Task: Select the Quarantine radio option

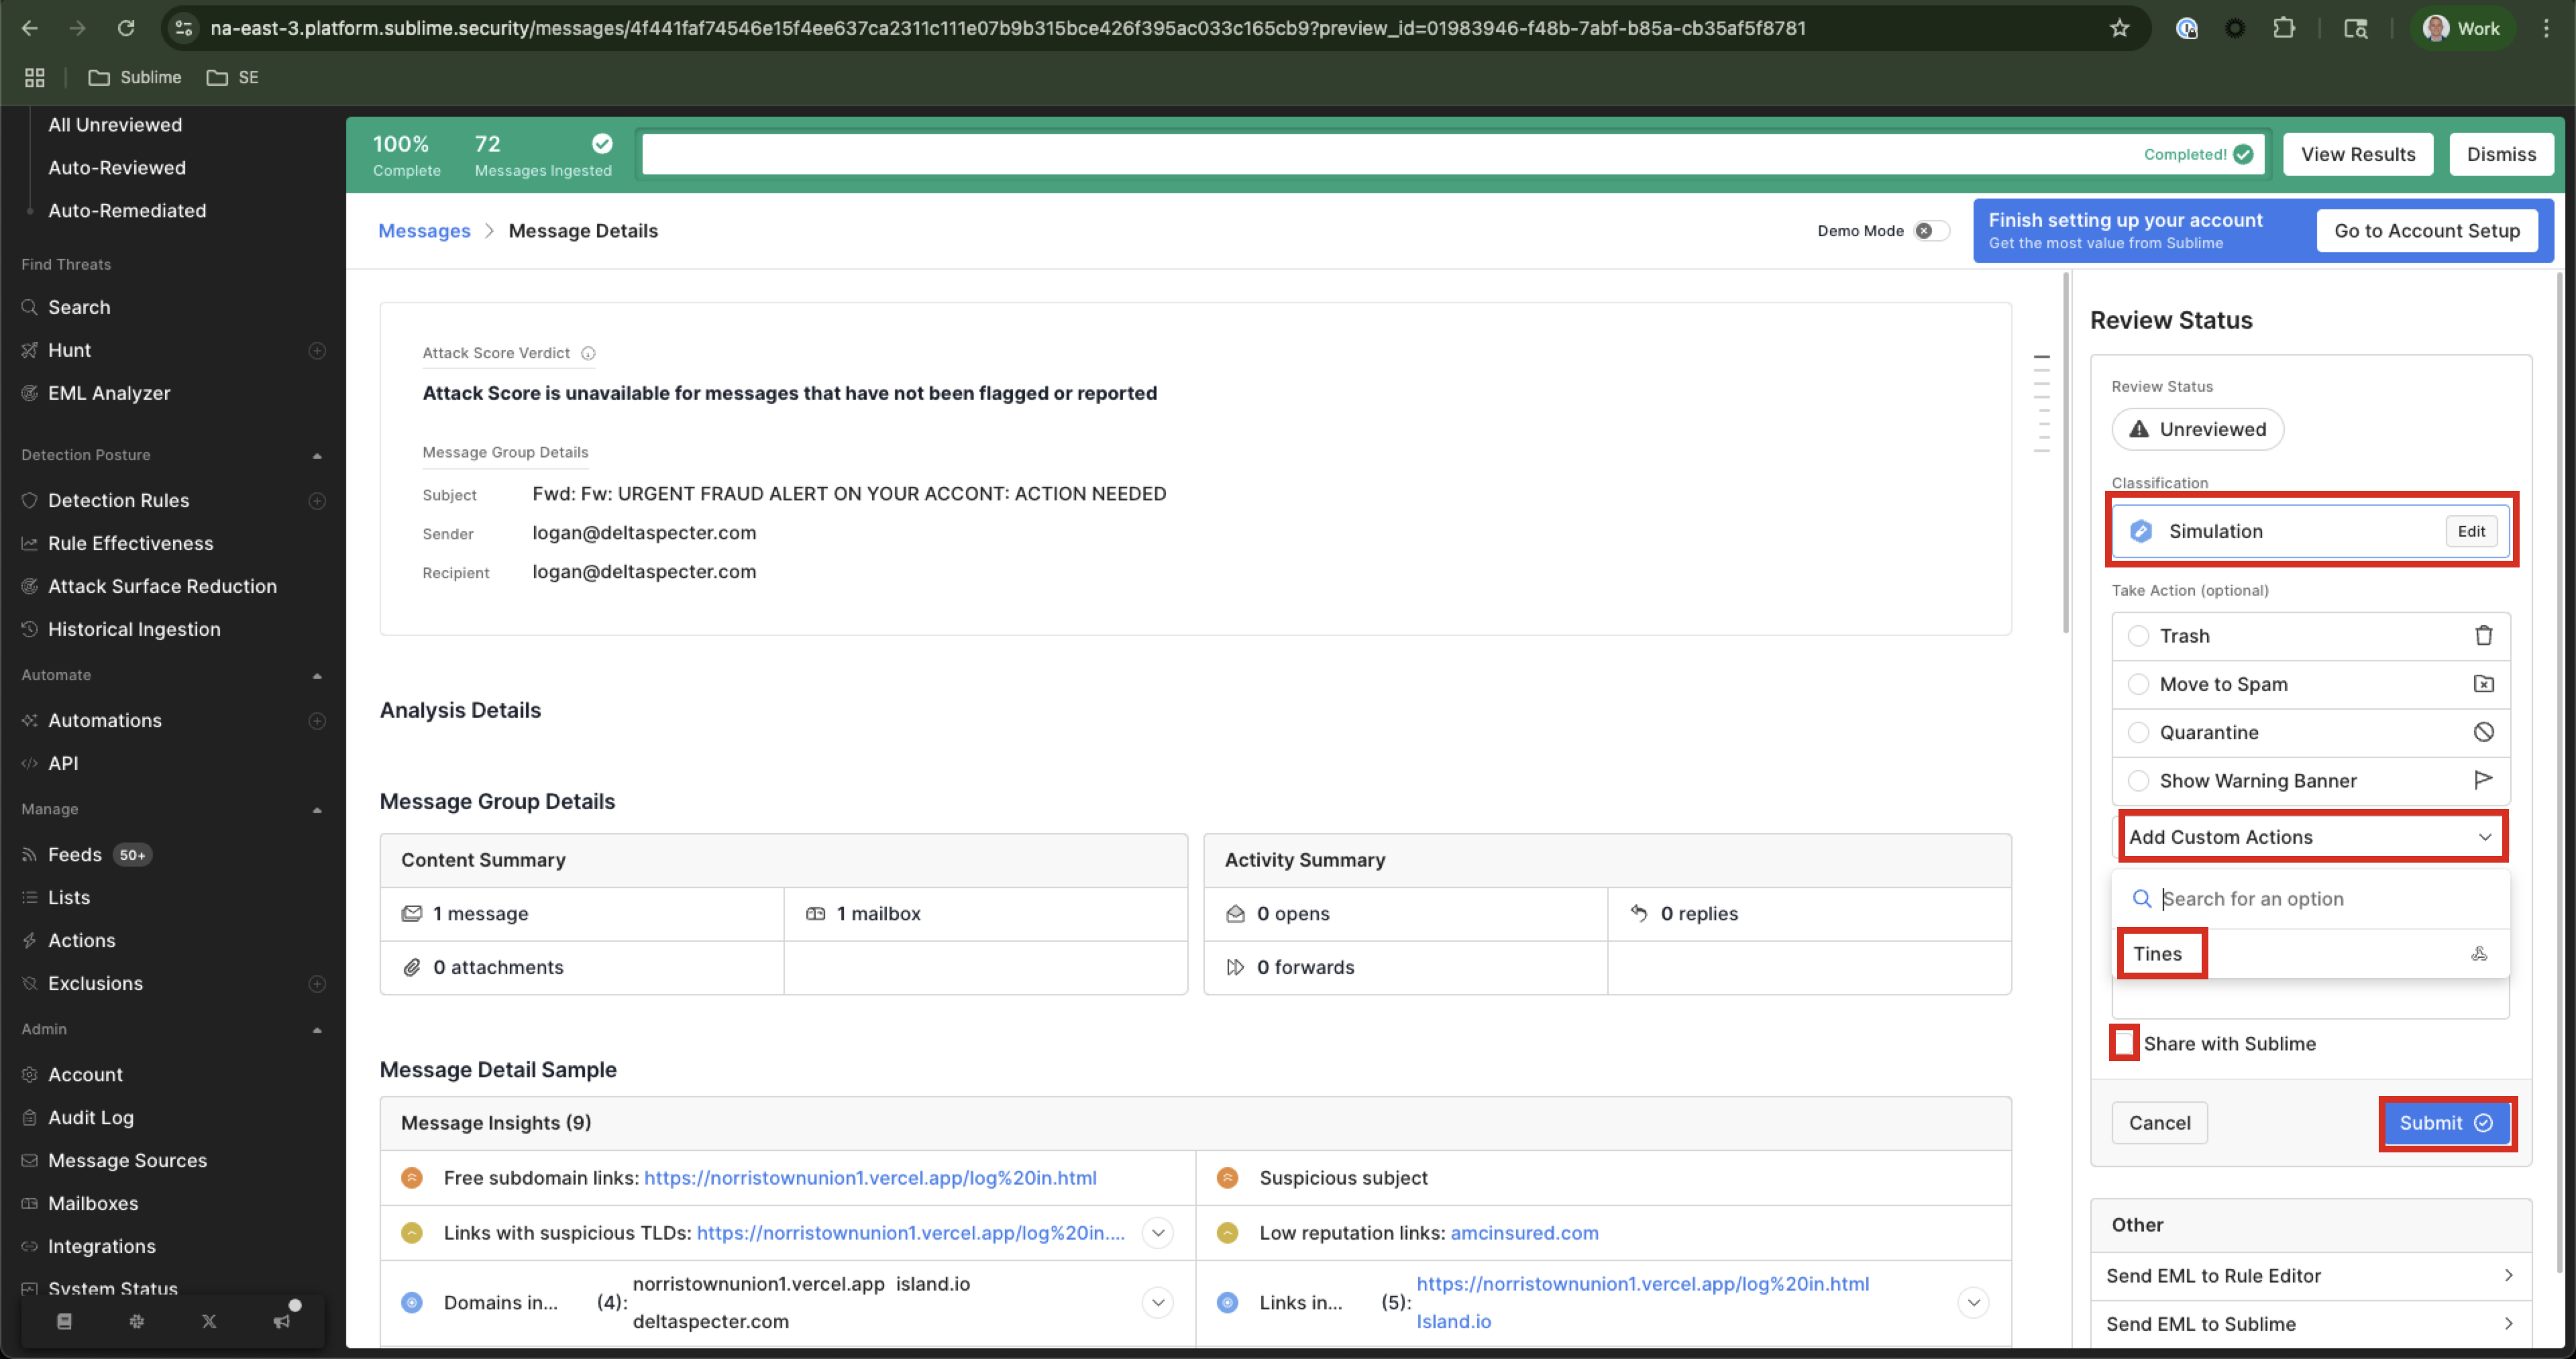Action: [2138, 732]
